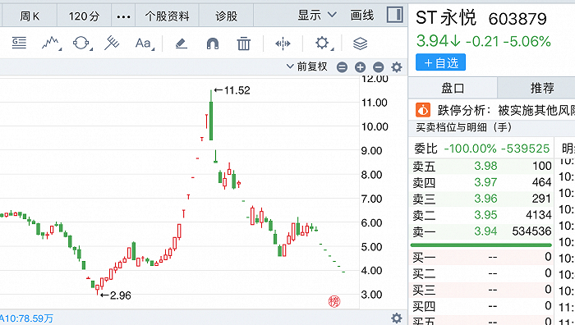
Task: Click the layers stack icon
Action: click(360, 43)
